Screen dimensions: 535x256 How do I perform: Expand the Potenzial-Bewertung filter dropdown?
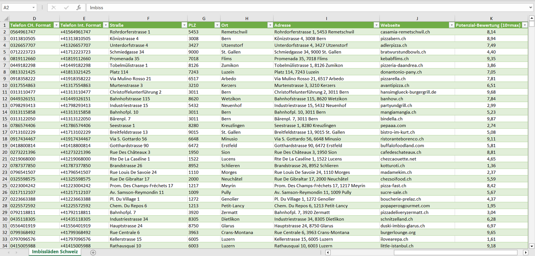[x=524, y=25]
